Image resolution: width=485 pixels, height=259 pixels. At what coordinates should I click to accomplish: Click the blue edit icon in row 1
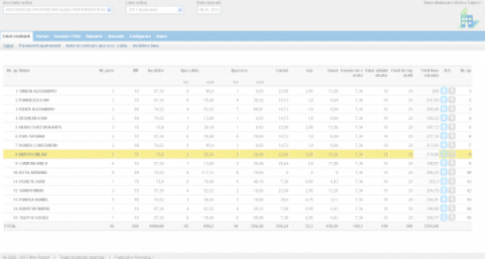[444, 91]
